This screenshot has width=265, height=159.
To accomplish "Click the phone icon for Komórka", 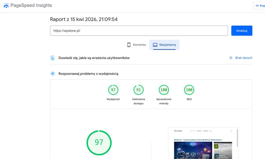I will point(129,45).
